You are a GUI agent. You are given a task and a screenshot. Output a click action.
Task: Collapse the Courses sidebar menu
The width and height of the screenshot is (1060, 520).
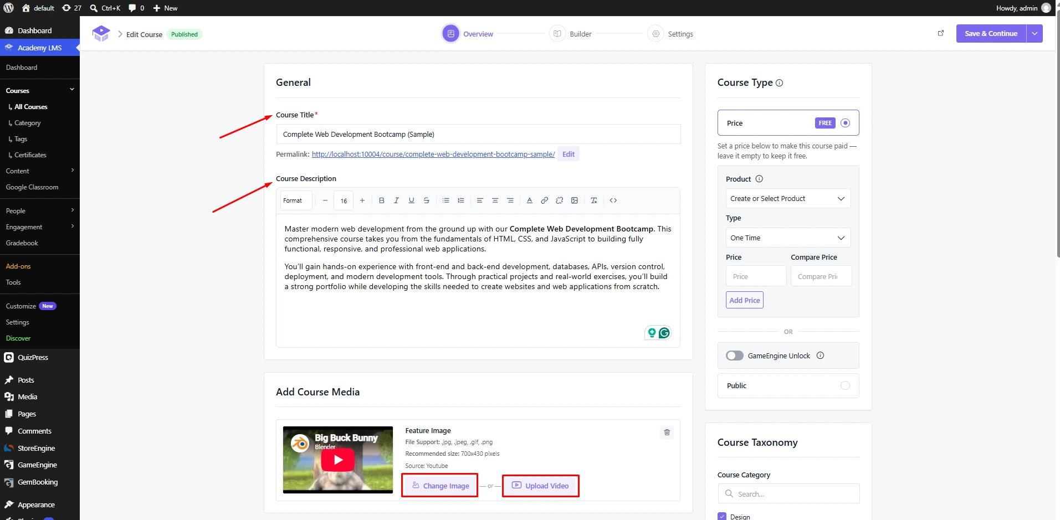point(71,90)
